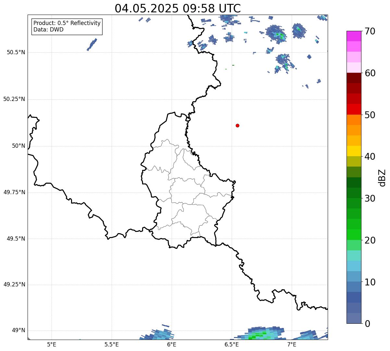Pick the bright red swatch just above 50 dBZ

(x=354, y=109)
